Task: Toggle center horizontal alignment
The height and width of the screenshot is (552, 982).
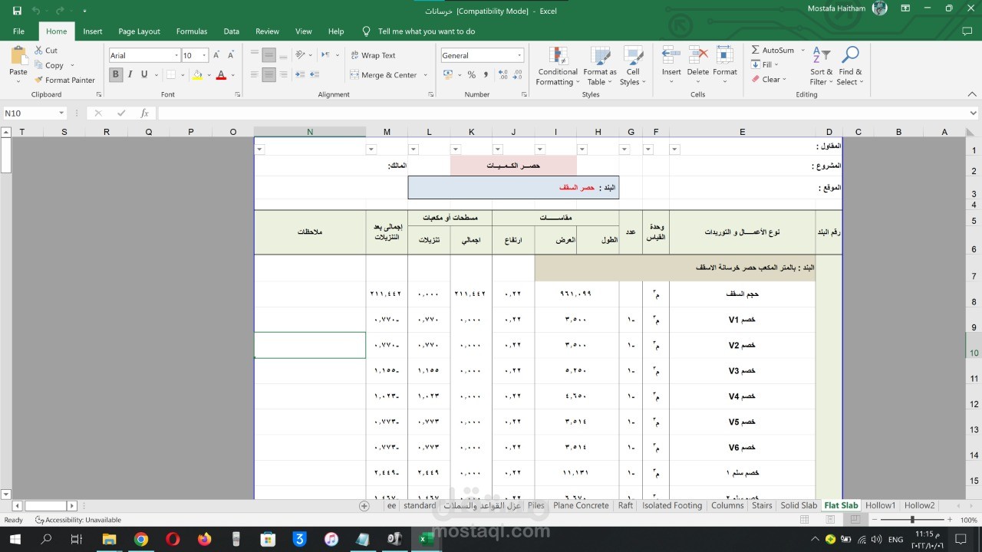Action: [x=269, y=75]
